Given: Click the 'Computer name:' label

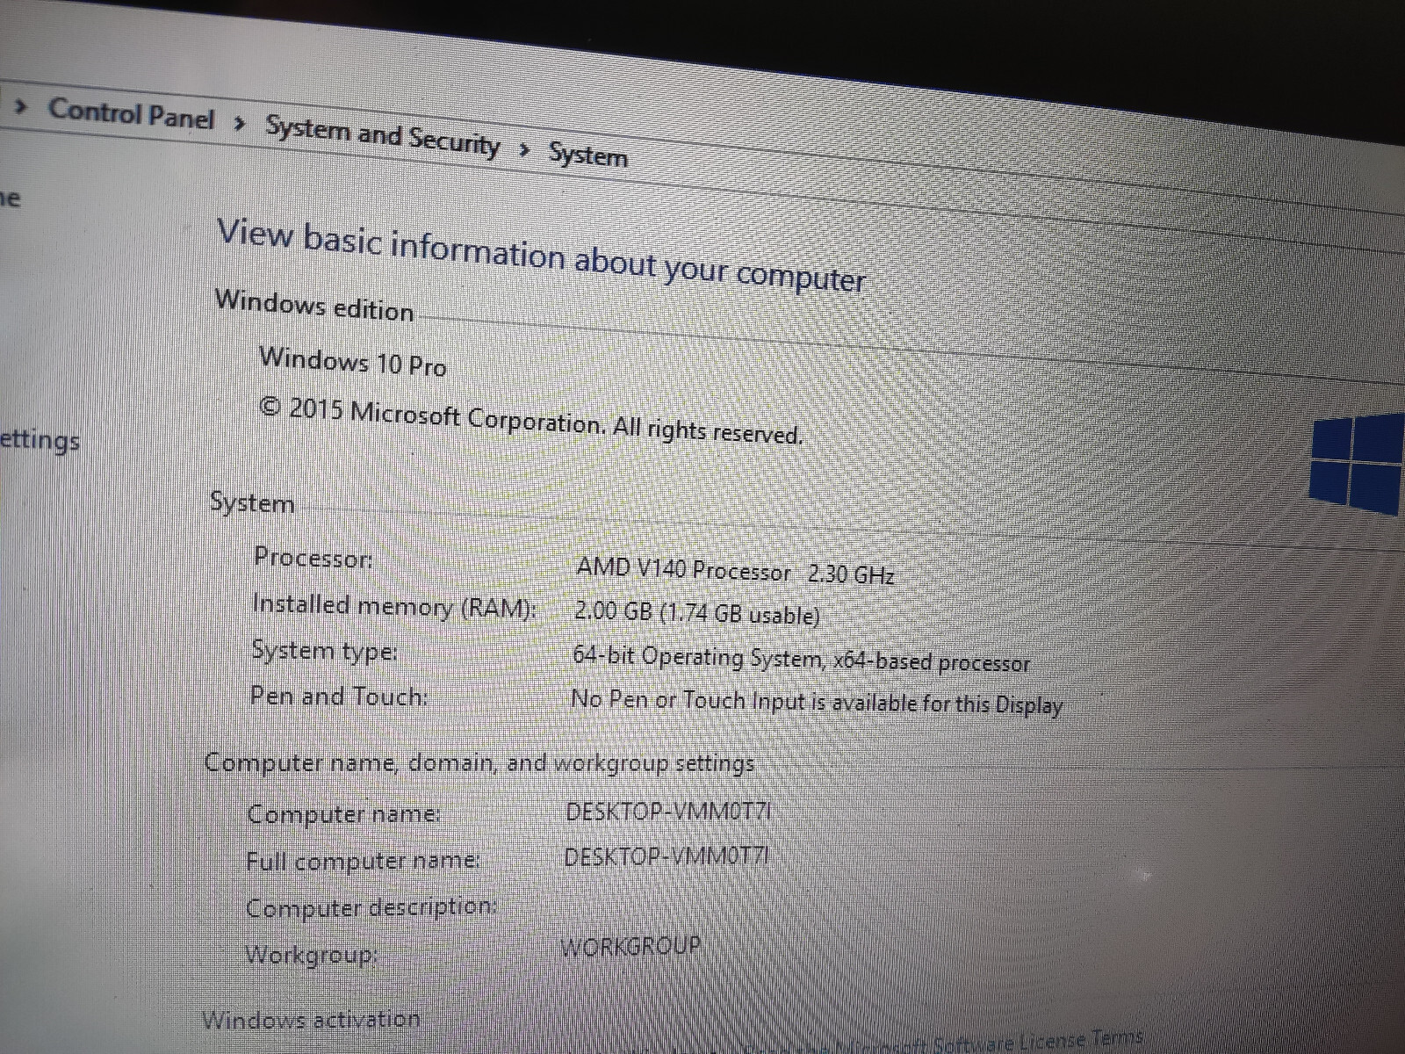Looking at the screenshot, I should pos(343,814).
